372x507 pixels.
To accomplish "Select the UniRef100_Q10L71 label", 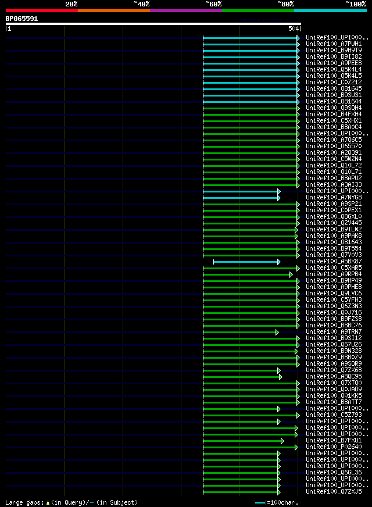I will (x=334, y=172).
